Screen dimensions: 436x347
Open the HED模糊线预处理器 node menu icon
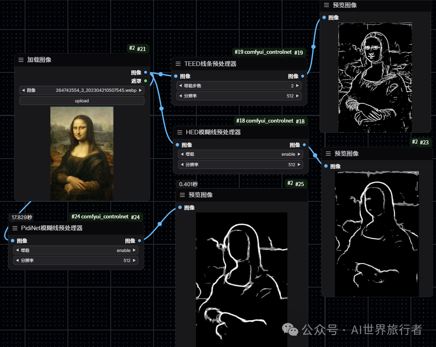180,132
